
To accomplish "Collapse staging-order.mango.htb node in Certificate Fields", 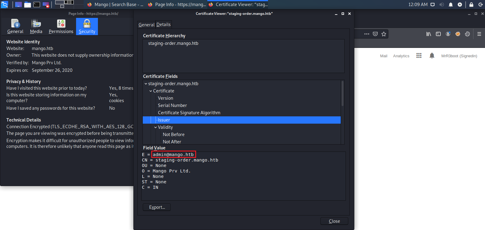I will pyautogui.click(x=146, y=84).
